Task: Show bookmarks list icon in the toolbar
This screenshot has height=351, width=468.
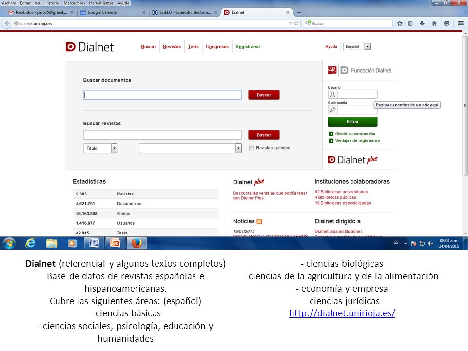Action: (410, 23)
